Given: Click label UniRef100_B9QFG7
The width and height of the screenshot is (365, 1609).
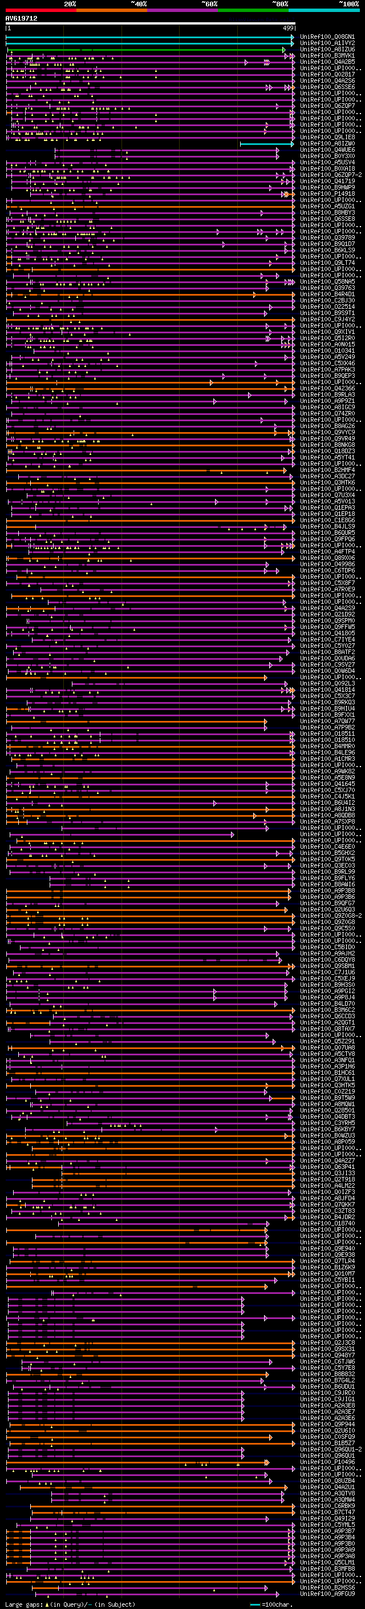Looking at the screenshot, I should 327,902.
